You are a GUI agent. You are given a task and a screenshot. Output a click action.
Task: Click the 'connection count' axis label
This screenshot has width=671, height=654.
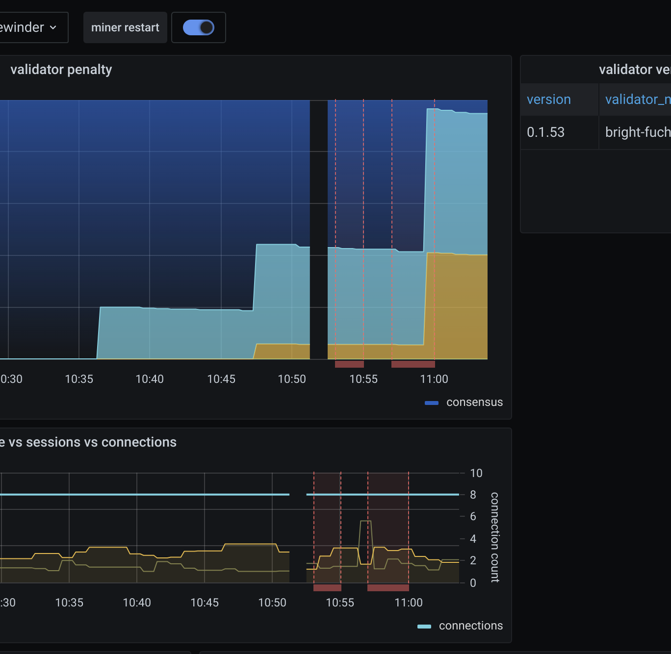pos(494,537)
